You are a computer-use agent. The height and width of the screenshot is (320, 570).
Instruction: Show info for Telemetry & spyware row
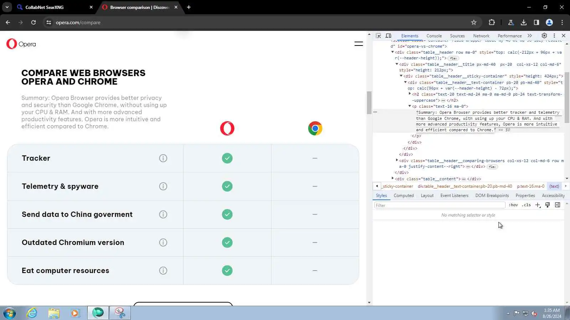[163, 186]
